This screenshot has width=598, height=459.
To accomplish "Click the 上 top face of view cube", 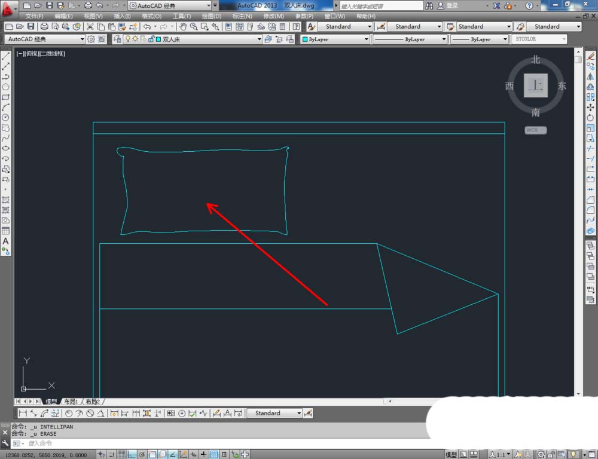I will [x=535, y=85].
